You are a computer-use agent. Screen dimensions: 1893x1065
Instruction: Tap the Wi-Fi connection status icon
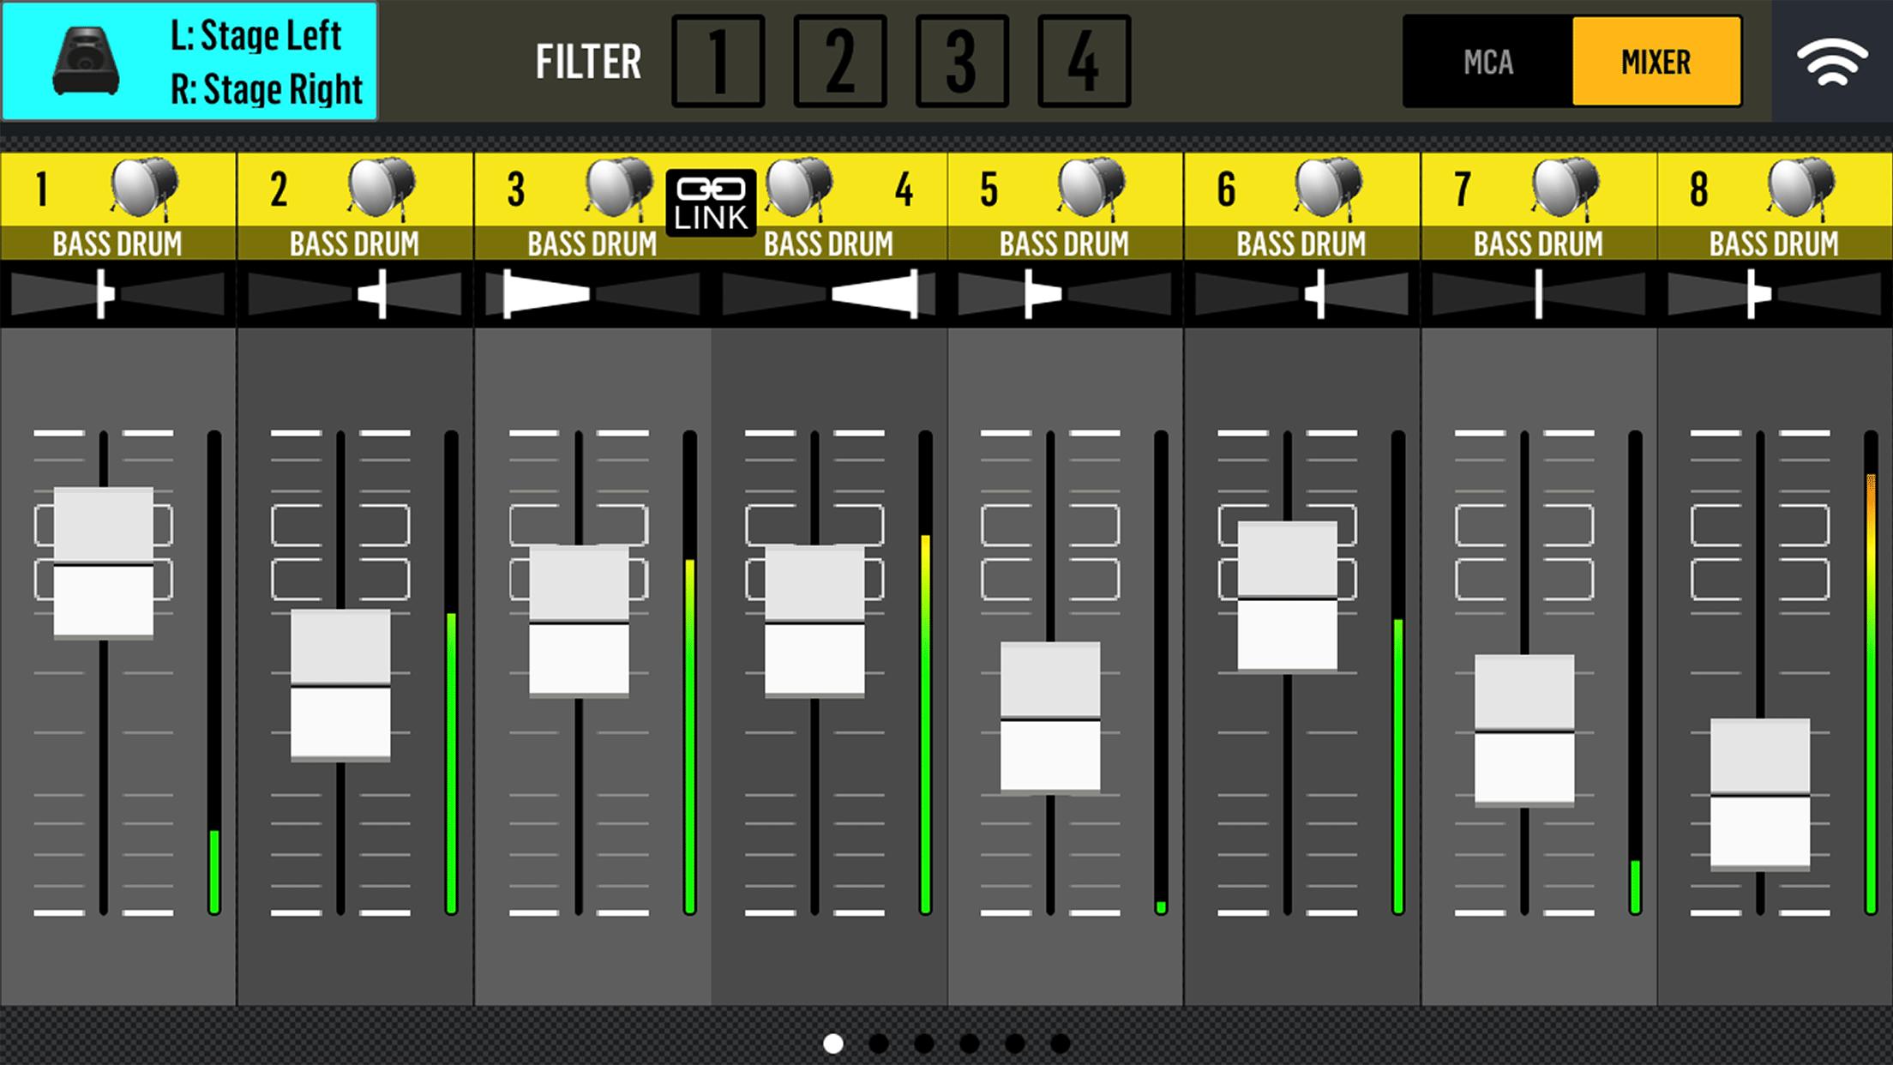[x=1832, y=62]
